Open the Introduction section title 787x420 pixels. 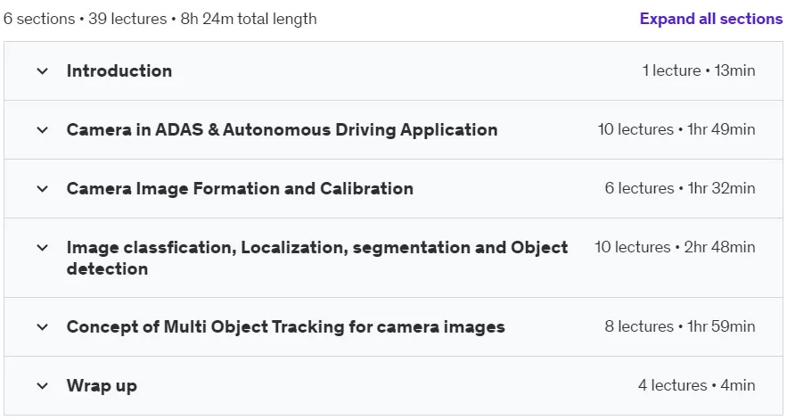119,70
